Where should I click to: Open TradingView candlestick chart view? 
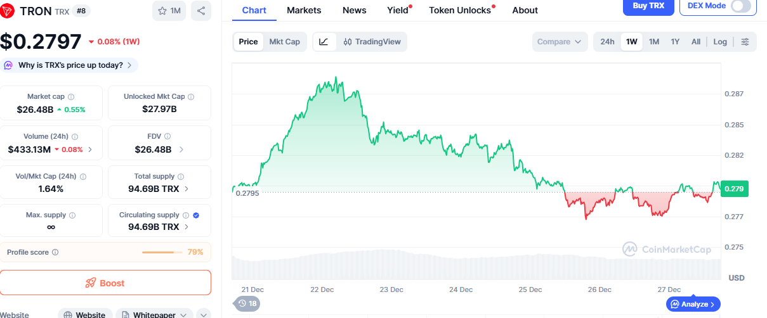[372, 42]
